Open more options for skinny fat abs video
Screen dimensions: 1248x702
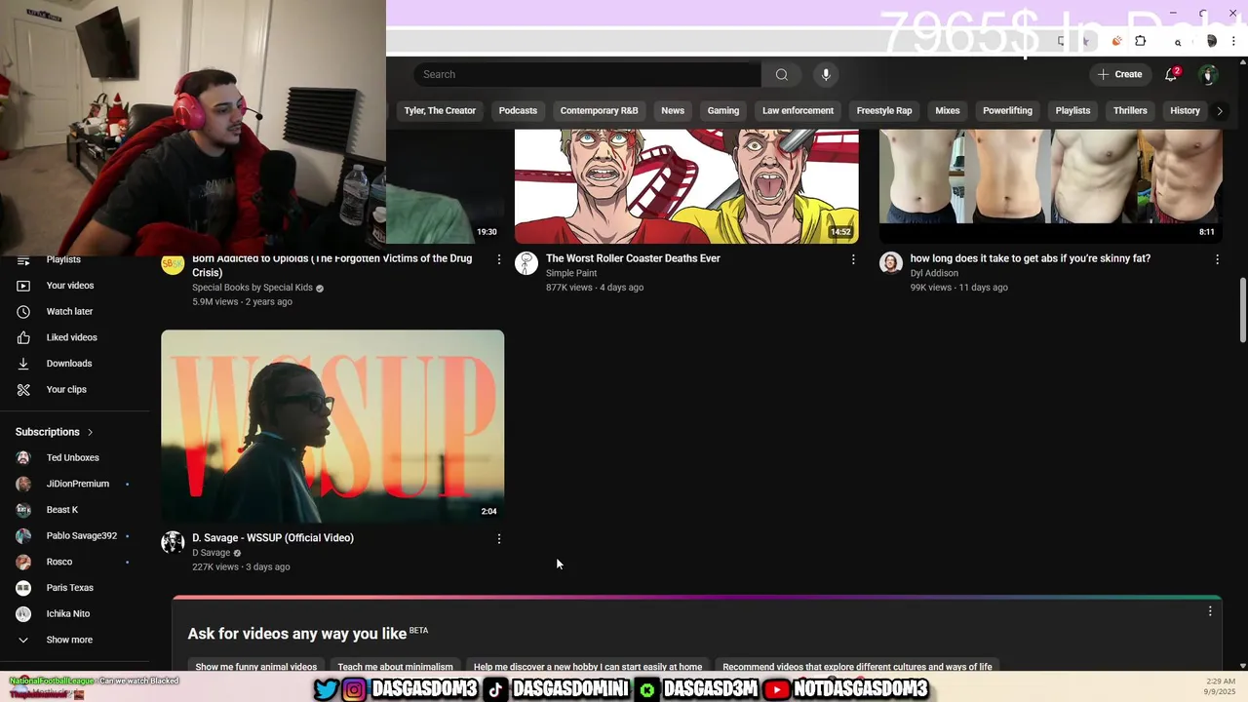click(1217, 259)
